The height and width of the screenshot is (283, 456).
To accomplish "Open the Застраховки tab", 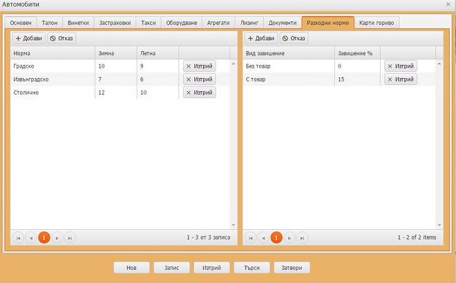I will [114, 23].
